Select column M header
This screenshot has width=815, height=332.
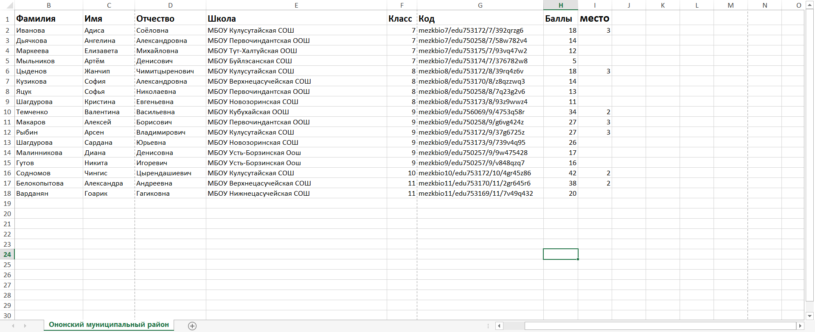(731, 5)
